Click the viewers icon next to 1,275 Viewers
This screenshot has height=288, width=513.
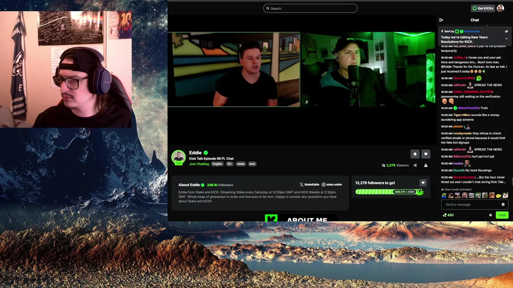384,165
